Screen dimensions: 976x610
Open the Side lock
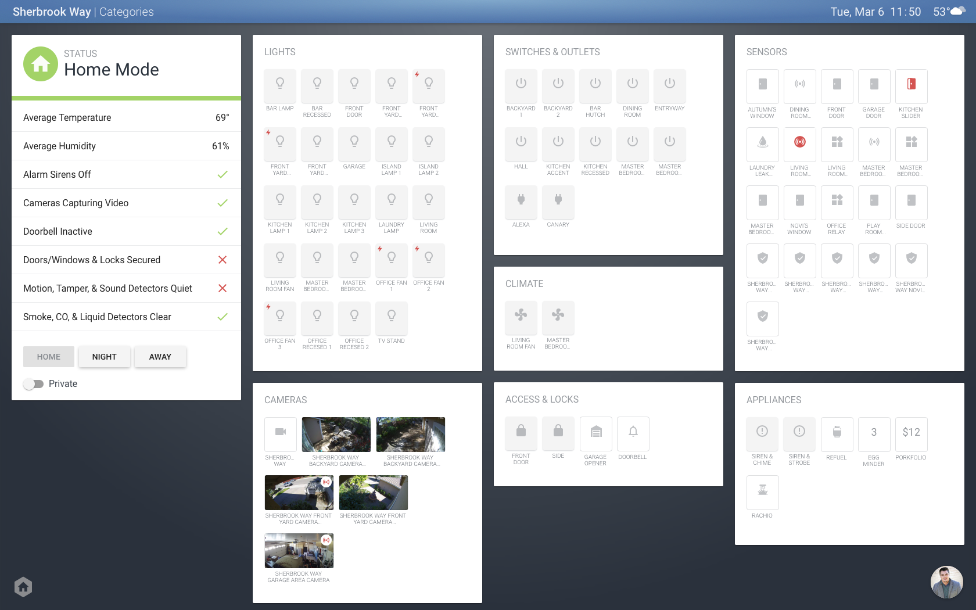tap(558, 433)
